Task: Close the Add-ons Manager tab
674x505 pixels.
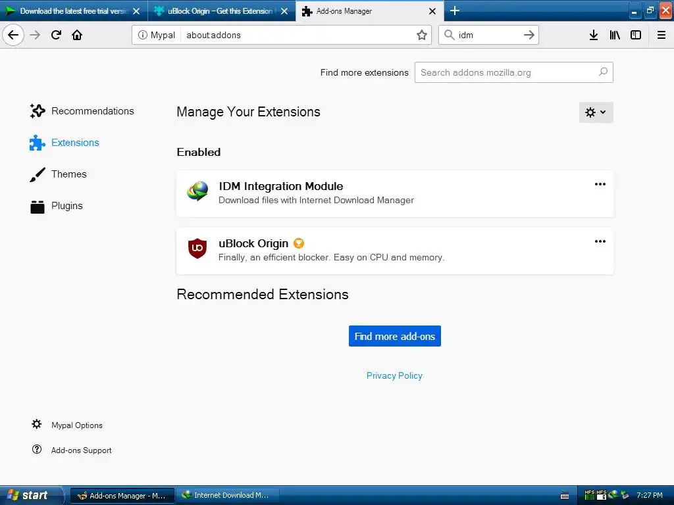Action: (432, 11)
